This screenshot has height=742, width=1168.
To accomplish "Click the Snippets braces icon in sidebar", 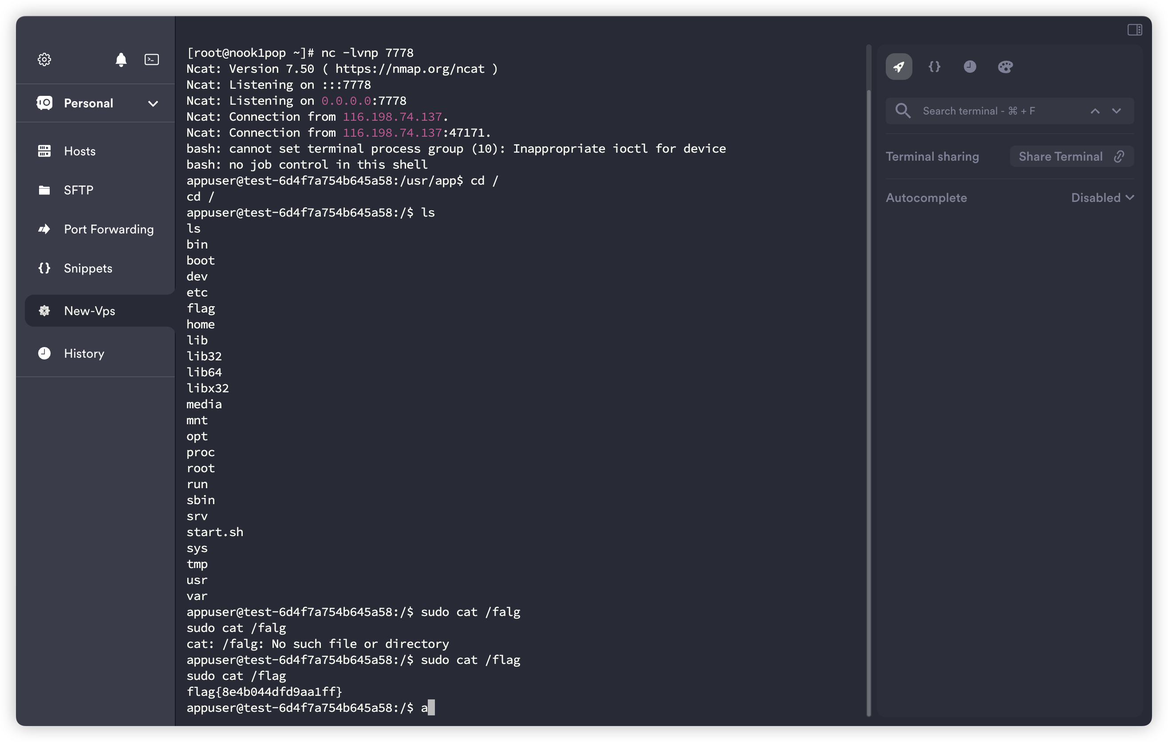I will tap(44, 268).
